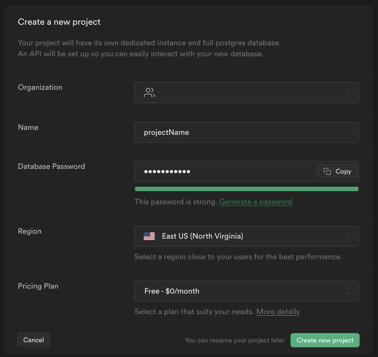Click the Create new project button
The width and height of the screenshot is (378, 357).
325,340
